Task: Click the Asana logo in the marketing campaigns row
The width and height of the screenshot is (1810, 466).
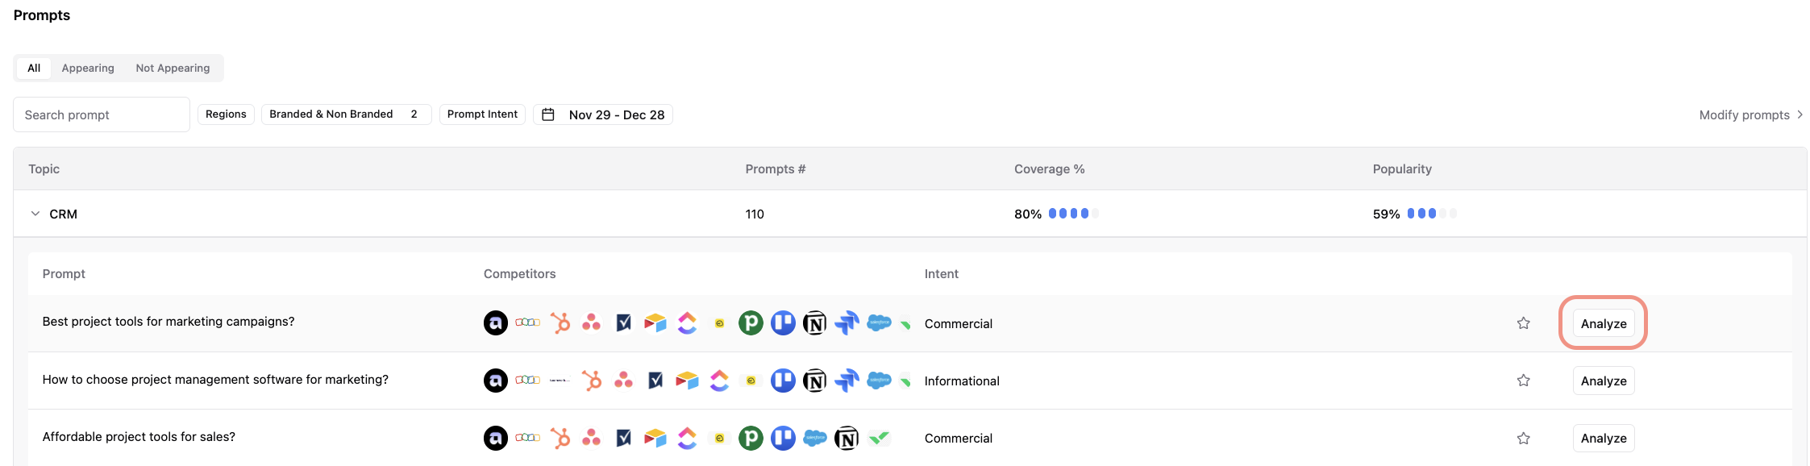Action: pyautogui.click(x=591, y=323)
